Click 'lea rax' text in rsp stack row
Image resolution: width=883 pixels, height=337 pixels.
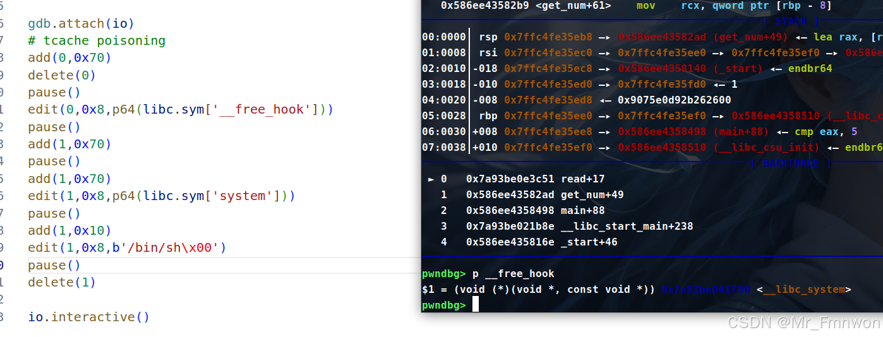[838, 37]
